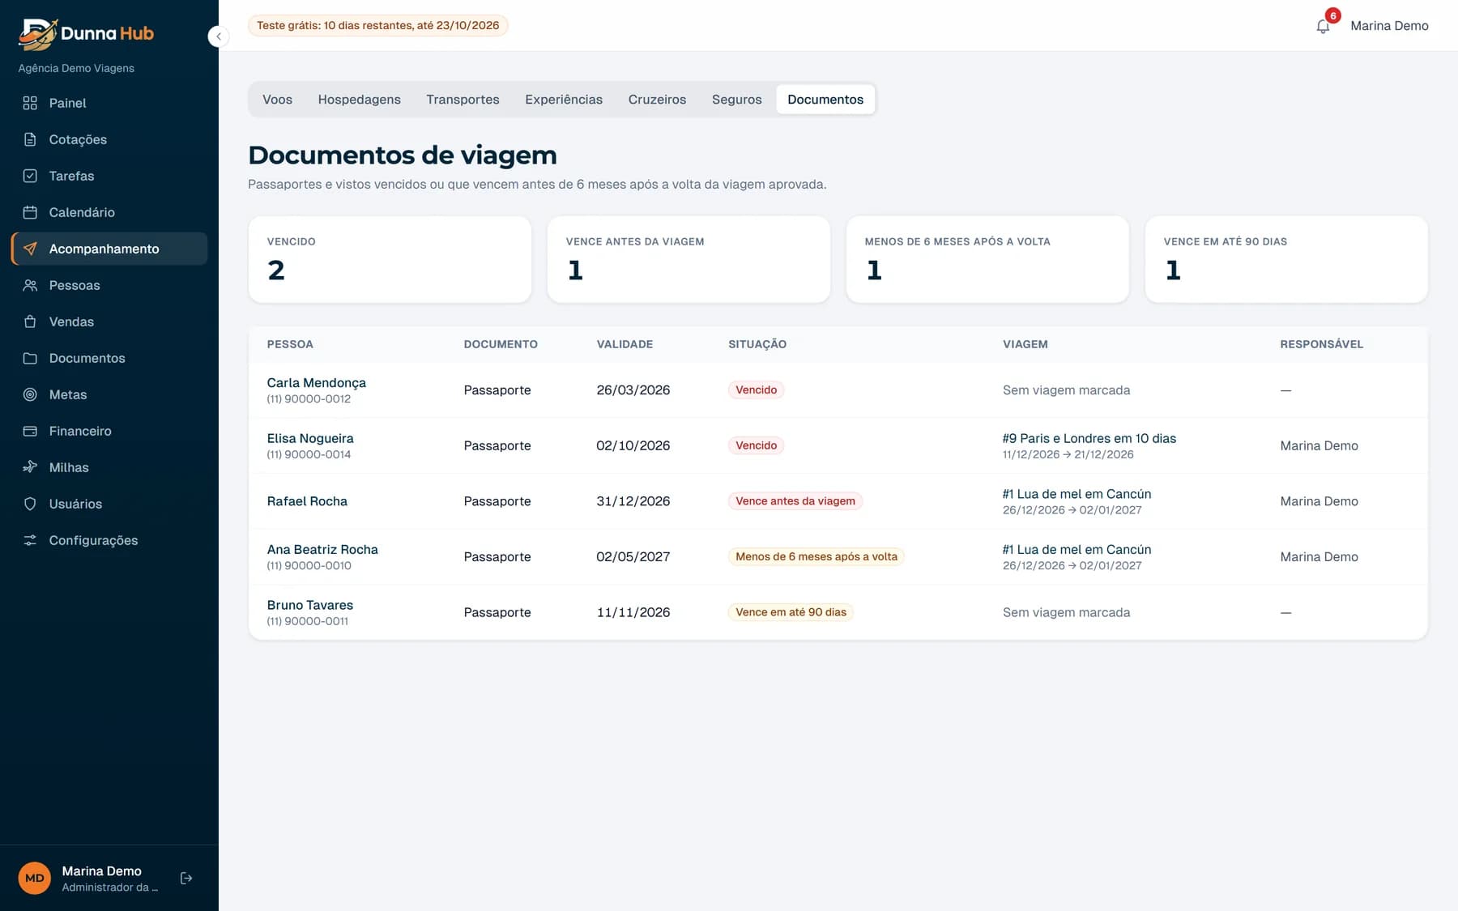Open Lua de mel em Cancún in Rafael's row
Image resolution: width=1458 pixels, height=911 pixels.
[1076, 494]
